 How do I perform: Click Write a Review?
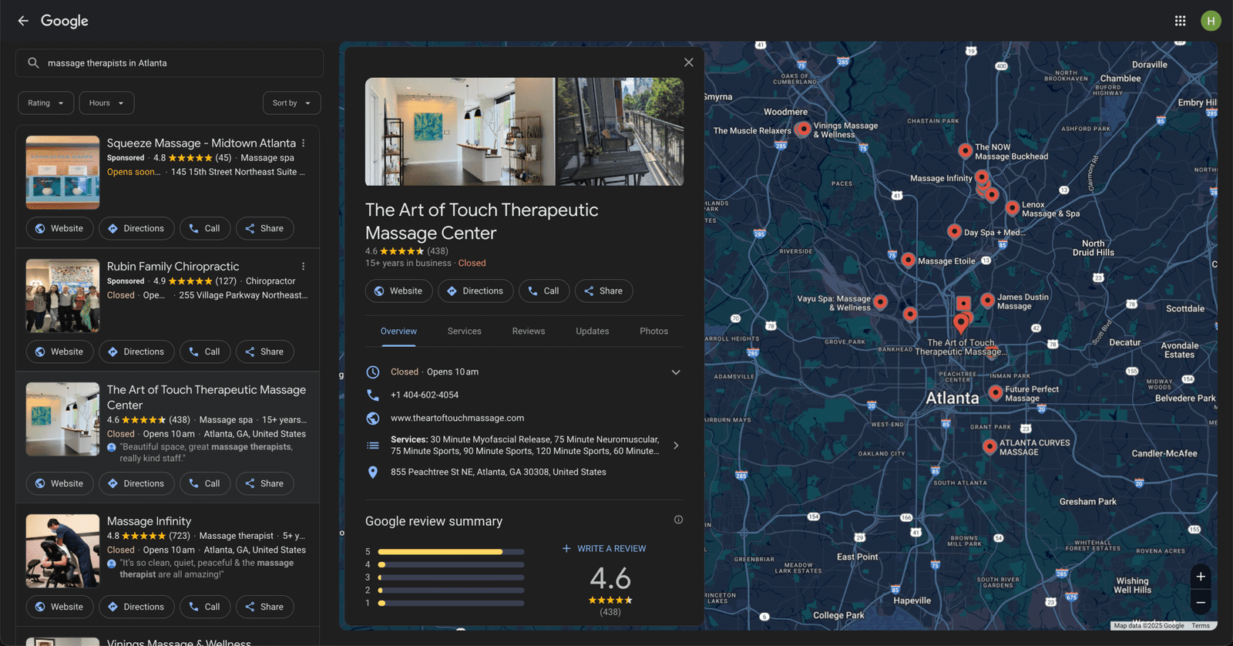(604, 549)
